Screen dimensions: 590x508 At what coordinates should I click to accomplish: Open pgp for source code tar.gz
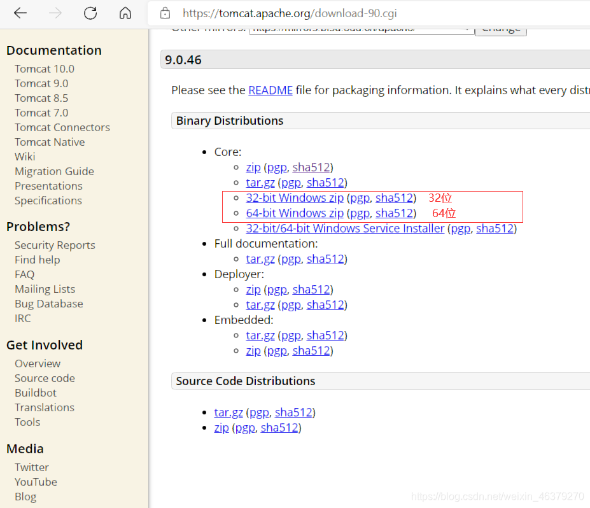pyautogui.click(x=259, y=413)
